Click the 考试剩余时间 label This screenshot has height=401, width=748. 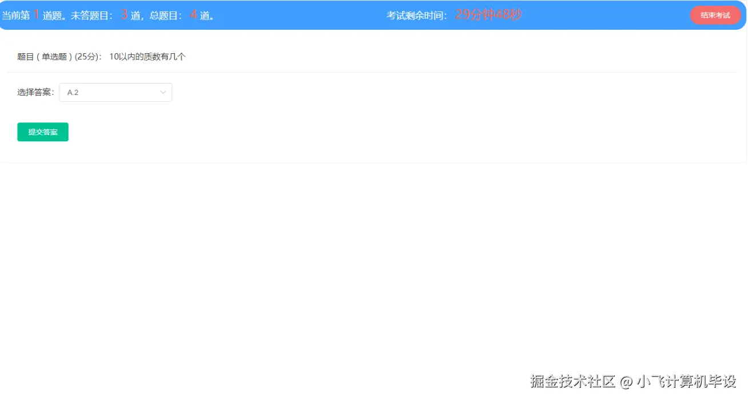(417, 15)
